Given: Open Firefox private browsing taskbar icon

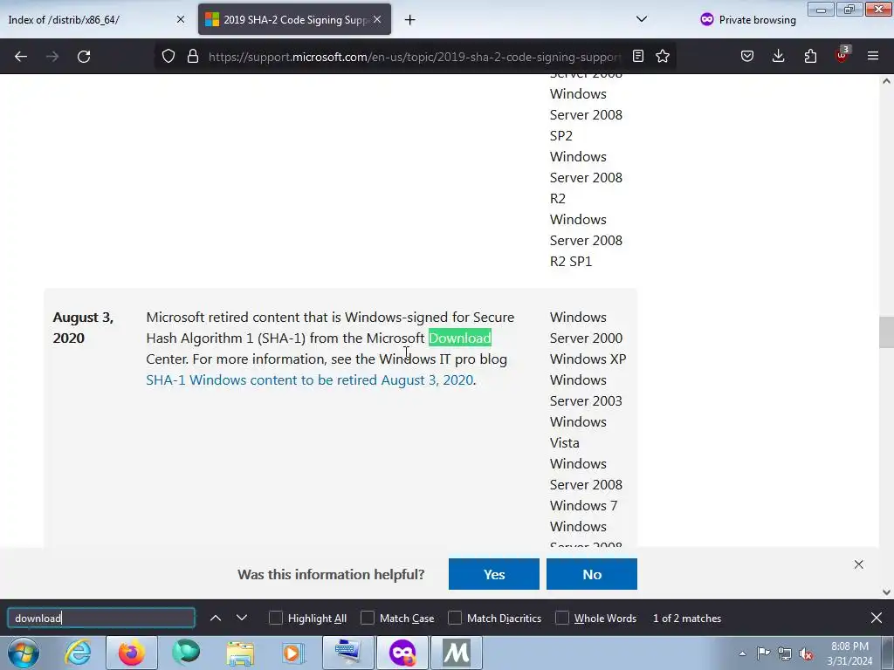Looking at the screenshot, I should pyautogui.click(x=402, y=653).
